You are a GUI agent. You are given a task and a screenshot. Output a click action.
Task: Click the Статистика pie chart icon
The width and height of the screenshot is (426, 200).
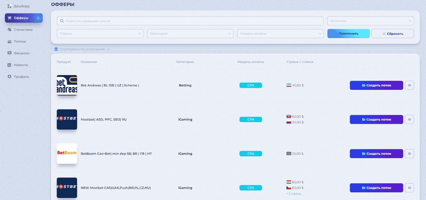pos(9,30)
